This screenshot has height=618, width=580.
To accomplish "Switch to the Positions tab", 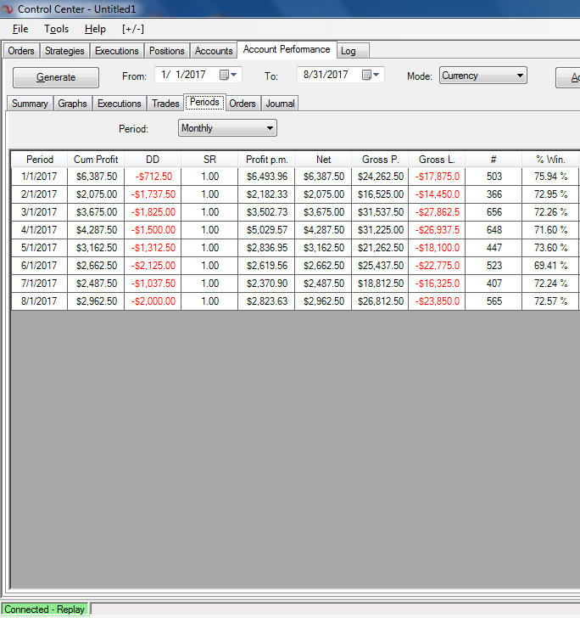I will coord(167,51).
